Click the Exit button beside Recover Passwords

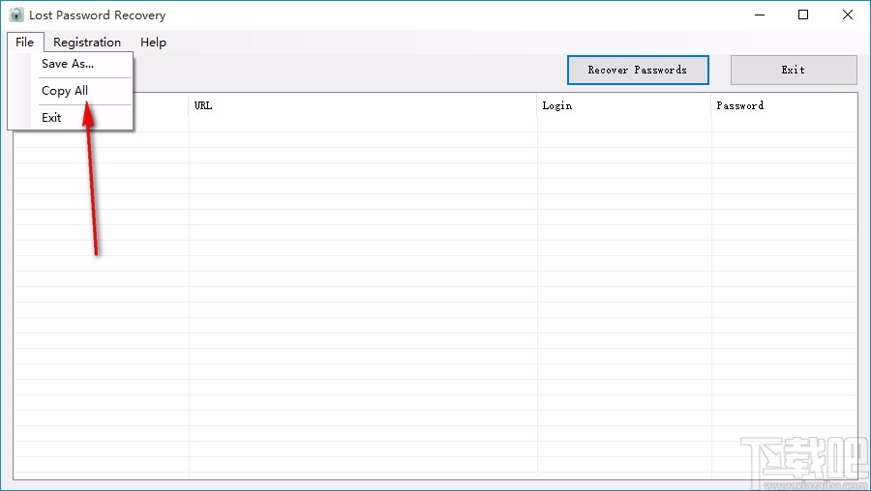coord(794,70)
